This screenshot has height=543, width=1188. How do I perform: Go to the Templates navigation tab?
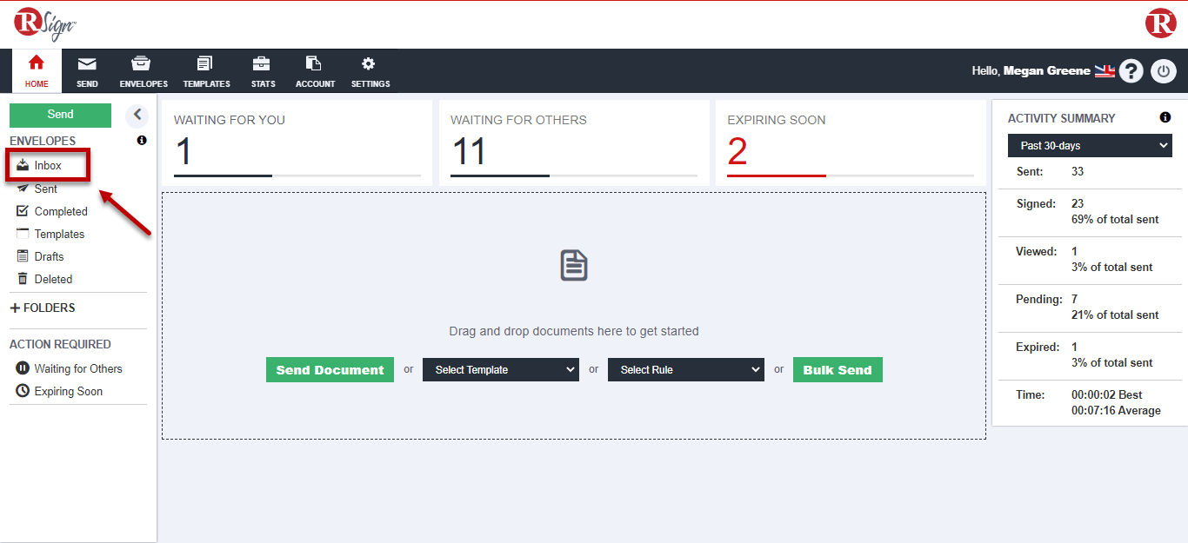(206, 71)
